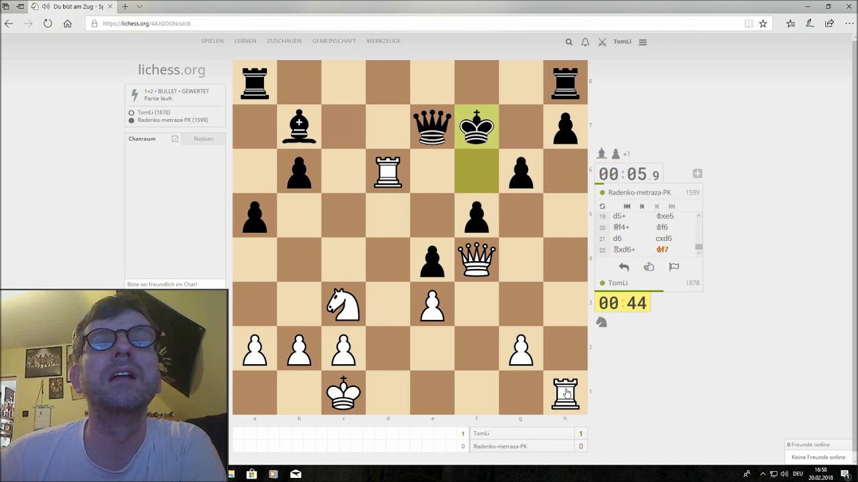Open the ZUSCHAUEN menu
The height and width of the screenshot is (482, 858).
[284, 41]
